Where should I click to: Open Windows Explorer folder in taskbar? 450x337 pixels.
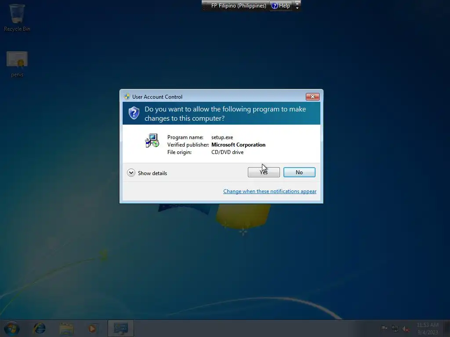click(66, 329)
